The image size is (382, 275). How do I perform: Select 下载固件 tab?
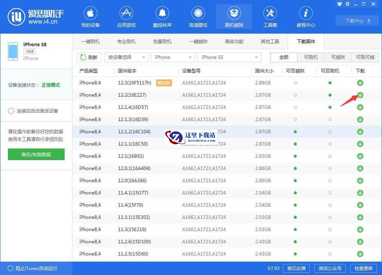click(306, 41)
